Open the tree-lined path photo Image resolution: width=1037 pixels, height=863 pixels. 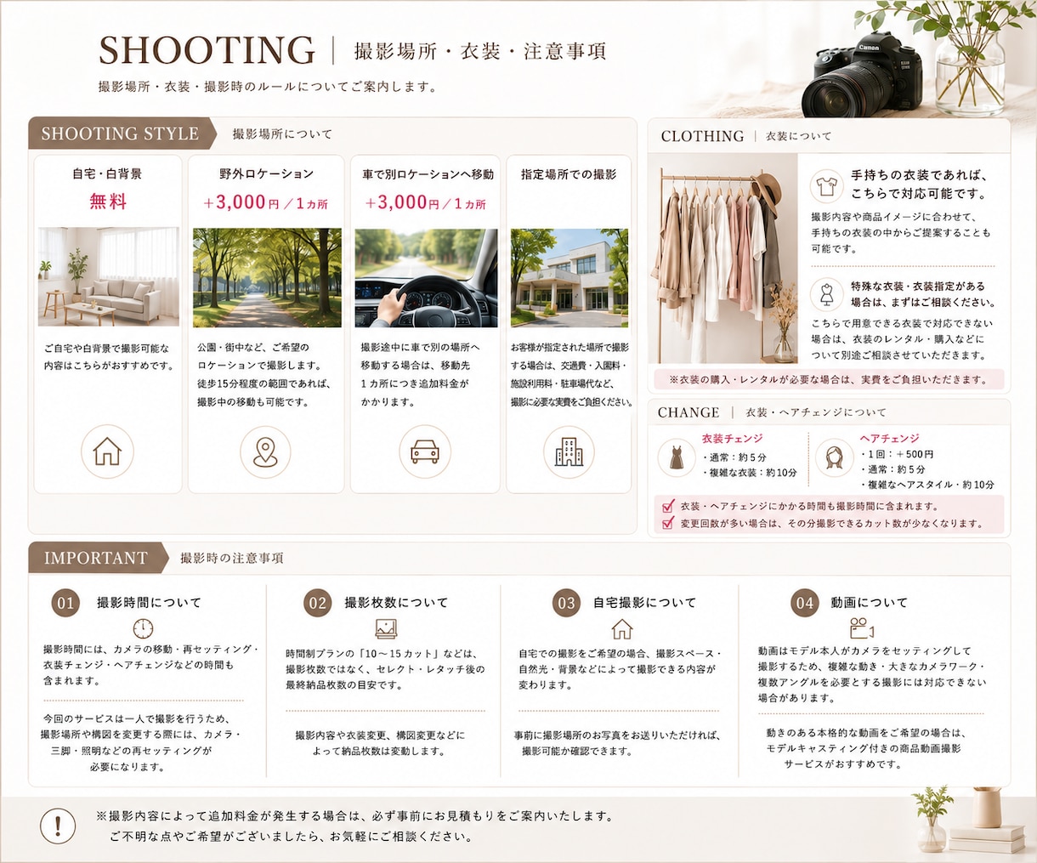point(267,277)
